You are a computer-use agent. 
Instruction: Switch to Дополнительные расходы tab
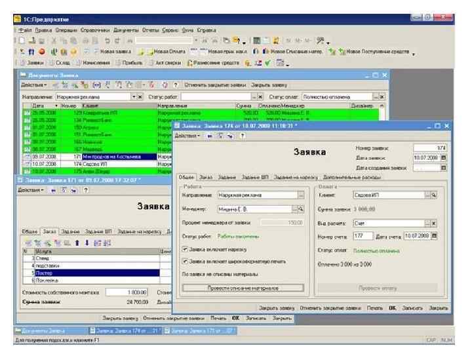click(x=351, y=177)
